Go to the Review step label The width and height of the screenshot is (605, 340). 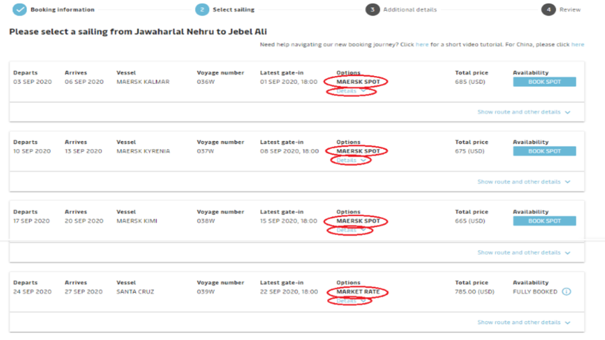click(x=570, y=9)
